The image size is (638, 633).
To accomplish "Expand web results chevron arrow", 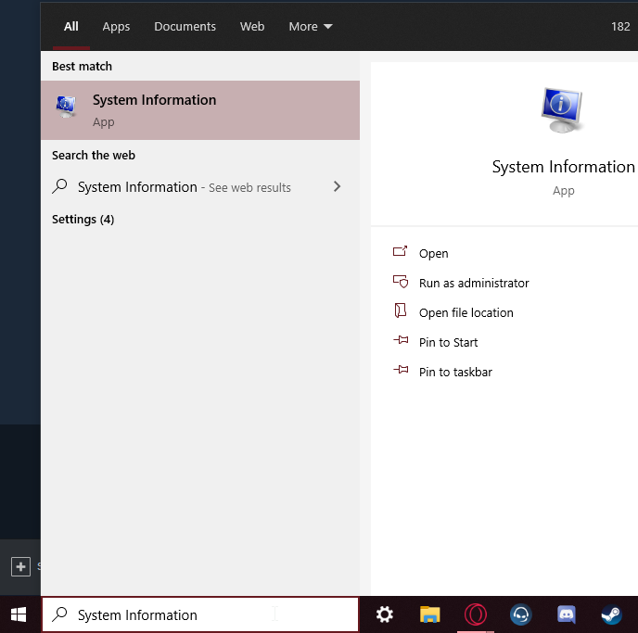I will pos(337,186).
